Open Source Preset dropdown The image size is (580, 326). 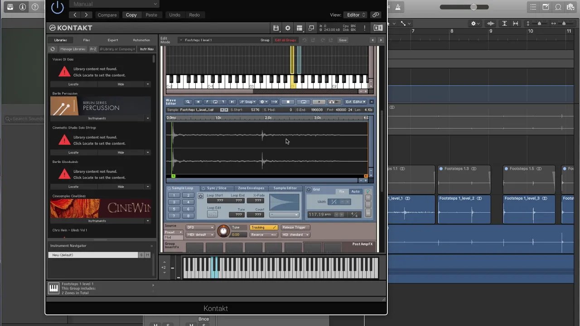click(174, 232)
